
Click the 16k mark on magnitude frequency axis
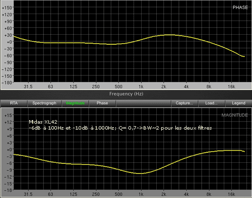(231, 194)
